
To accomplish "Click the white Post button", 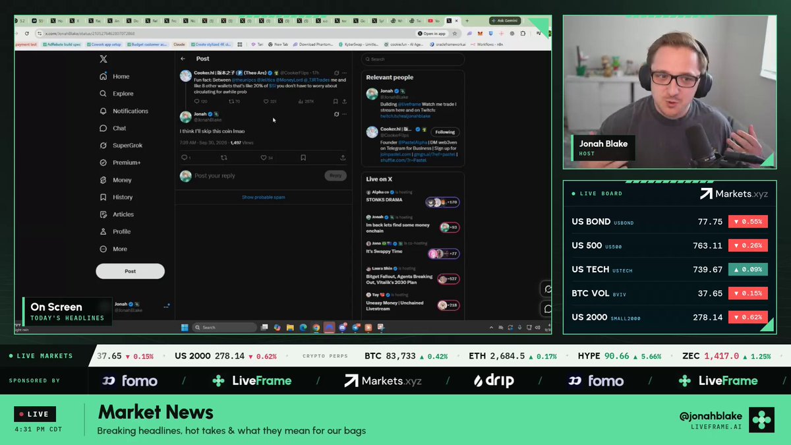I will (130, 271).
